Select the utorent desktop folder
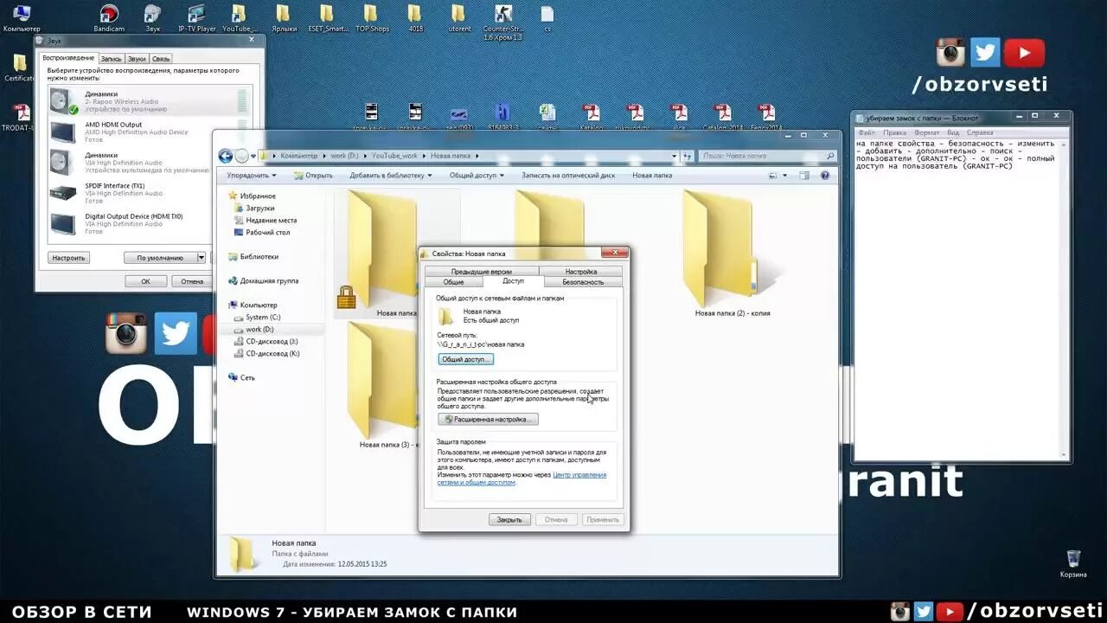This screenshot has width=1107, height=623. point(459,17)
